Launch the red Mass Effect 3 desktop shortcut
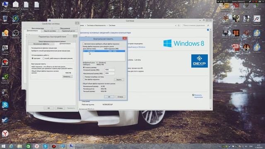Viewport: 265px width, 149px height. pyautogui.click(x=236, y=48)
